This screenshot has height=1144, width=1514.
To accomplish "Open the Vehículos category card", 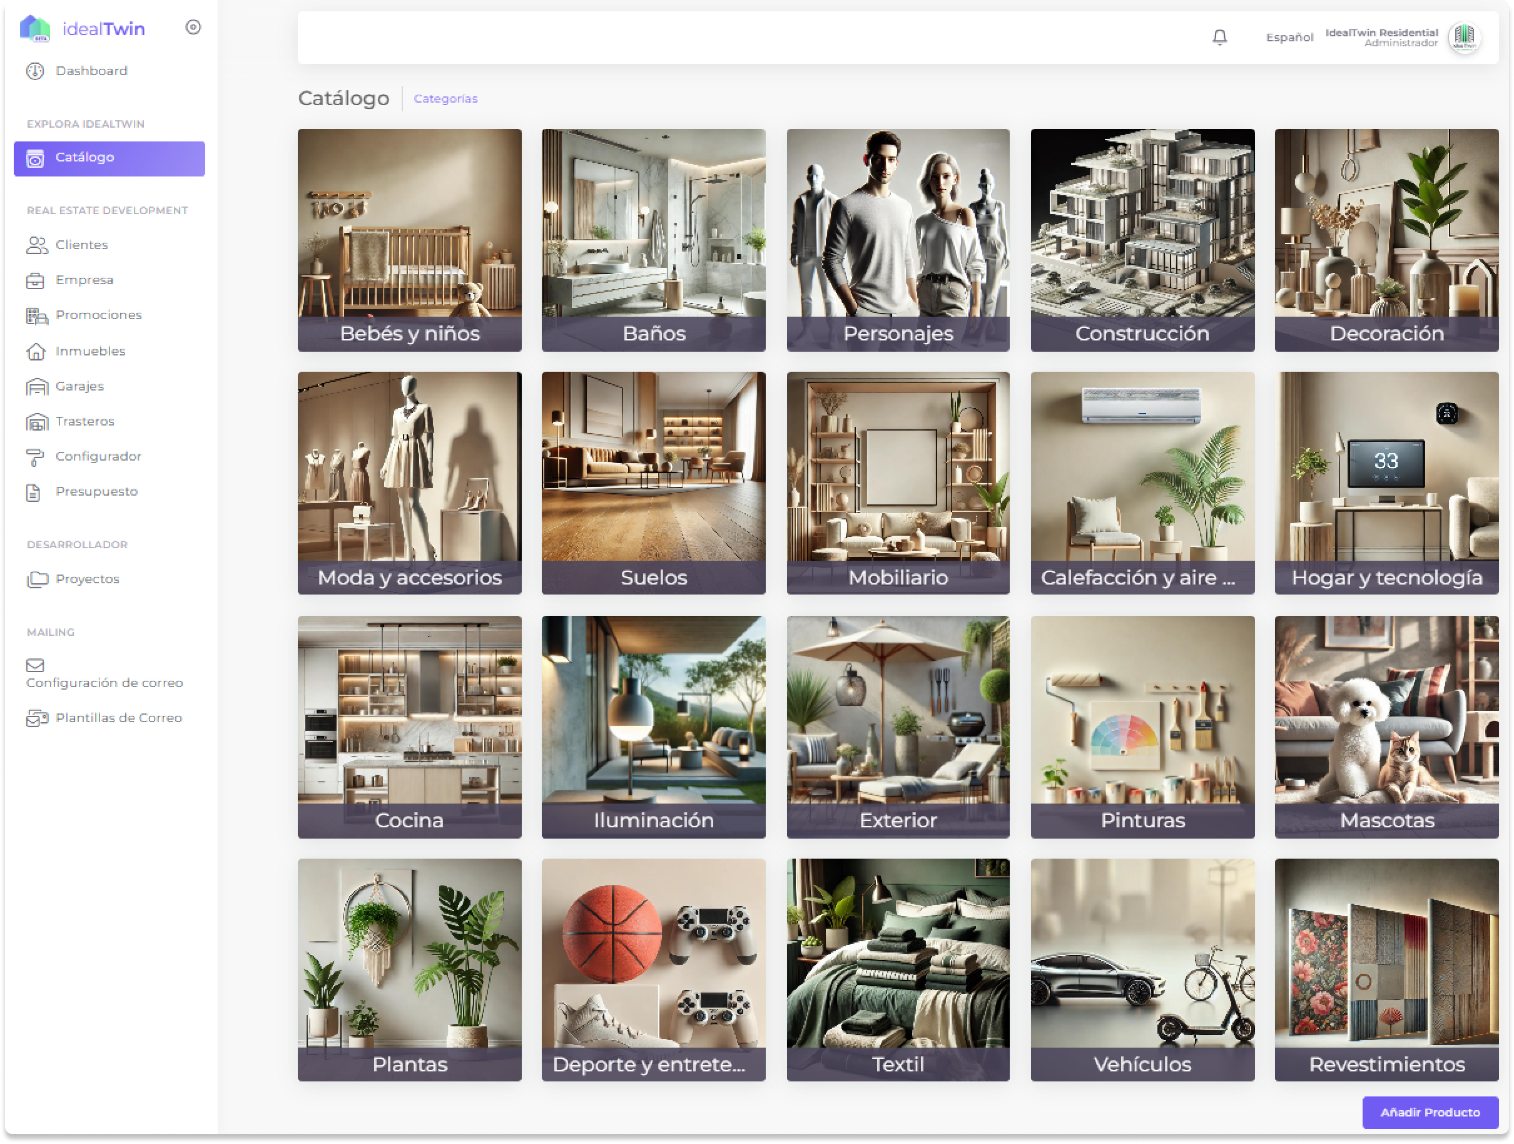I will tap(1142, 969).
